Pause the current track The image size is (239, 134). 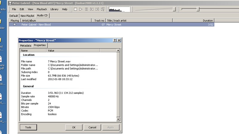click(86, 9)
